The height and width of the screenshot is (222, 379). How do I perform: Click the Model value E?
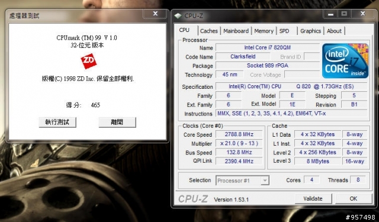point(292,95)
